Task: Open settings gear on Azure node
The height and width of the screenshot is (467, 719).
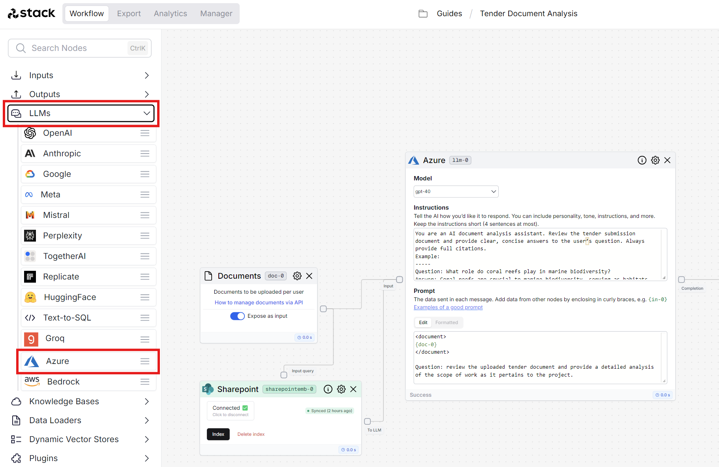Action: [x=655, y=160]
